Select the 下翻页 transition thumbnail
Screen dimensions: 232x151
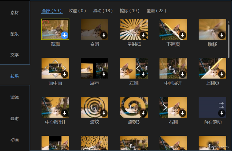coord(173,29)
